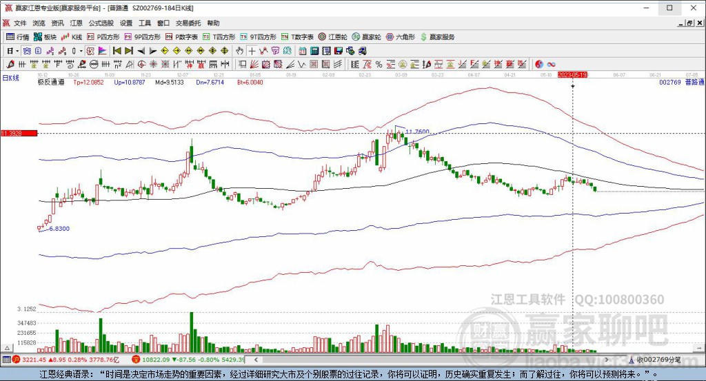Toggle the crosshair cursor tool
This screenshot has height=381, width=706.
[252, 51]
